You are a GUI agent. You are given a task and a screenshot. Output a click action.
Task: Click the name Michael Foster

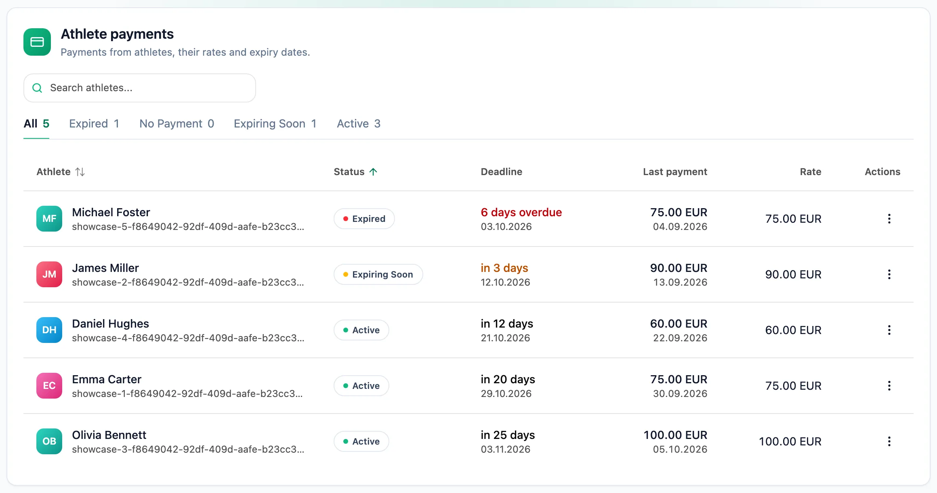click(111, 212)
